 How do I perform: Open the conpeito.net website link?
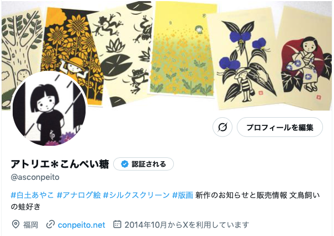point(81,225)
